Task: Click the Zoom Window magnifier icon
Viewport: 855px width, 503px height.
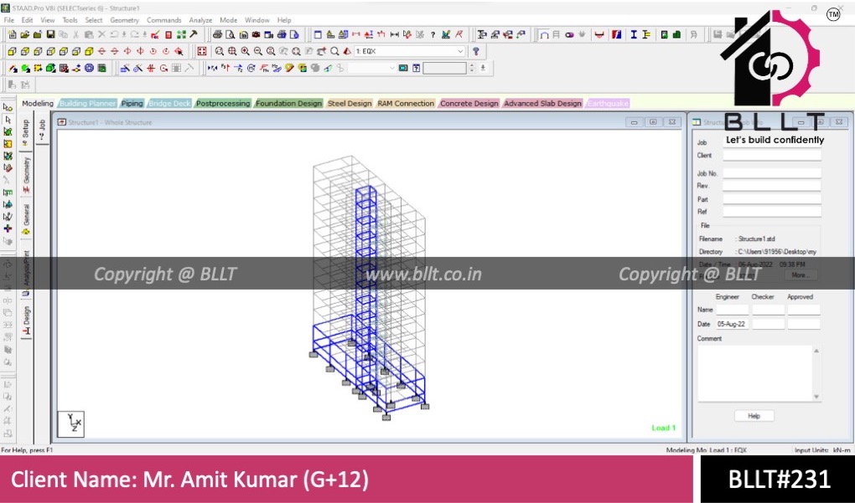Action: [220, 51]
